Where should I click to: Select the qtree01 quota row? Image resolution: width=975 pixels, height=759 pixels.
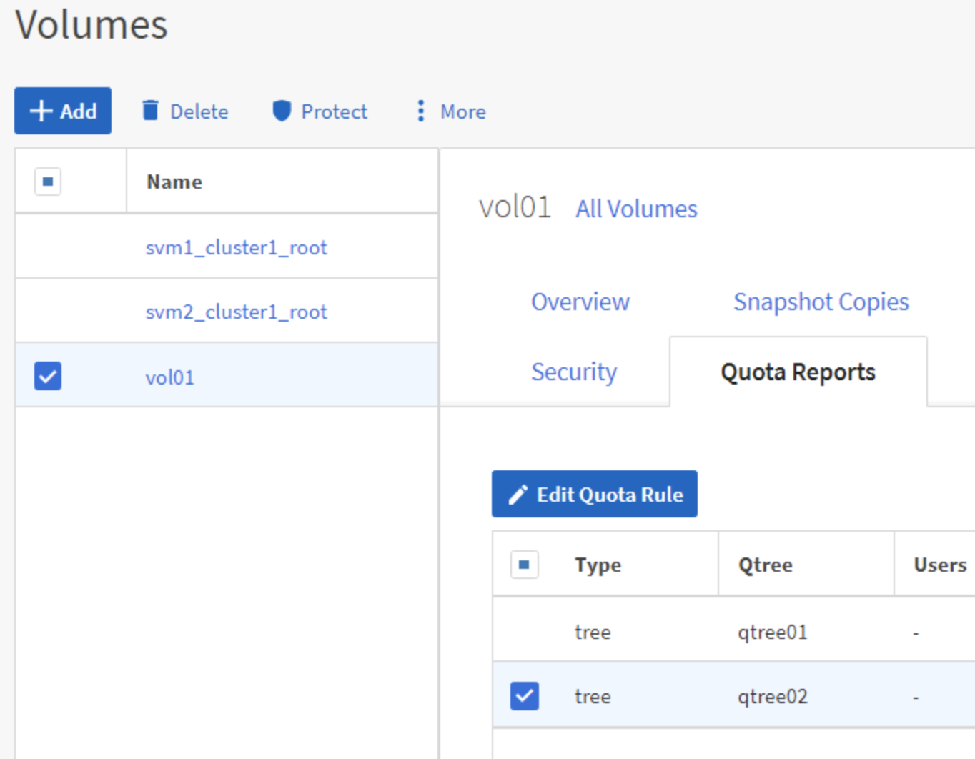pos(772,632)
